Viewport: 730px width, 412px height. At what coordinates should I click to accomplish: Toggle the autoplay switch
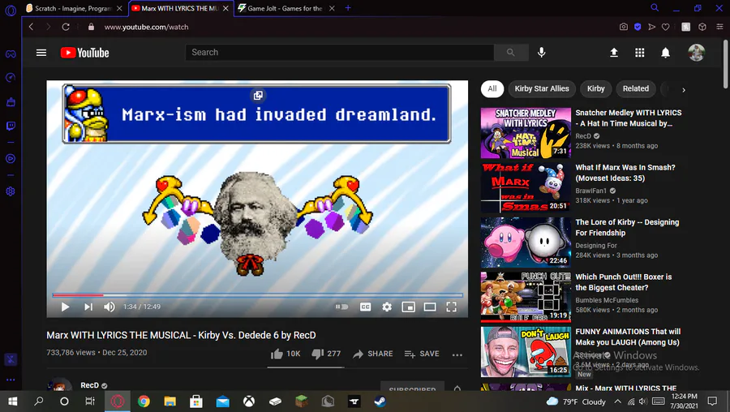coord(341,307)
